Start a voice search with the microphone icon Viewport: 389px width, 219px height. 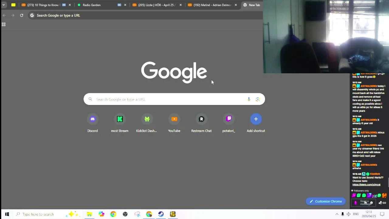(x=249, y=99)
